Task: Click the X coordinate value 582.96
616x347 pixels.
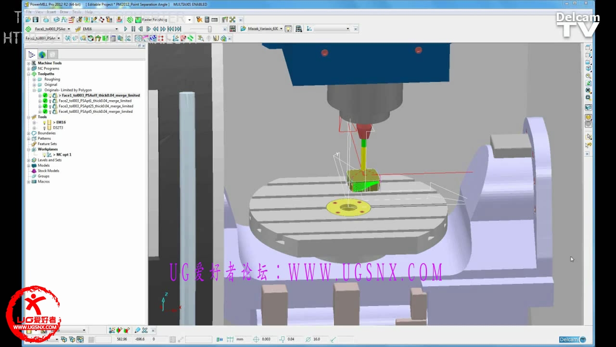Action: [x=122, y=339]
